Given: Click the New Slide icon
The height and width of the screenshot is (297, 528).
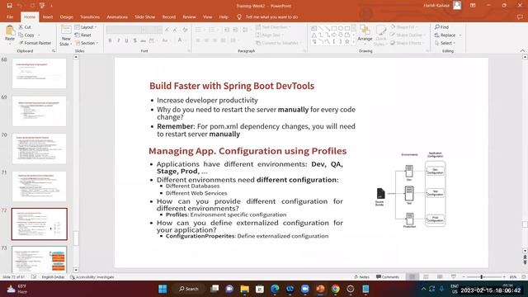Looking at the screenshot, I should 66,31.
